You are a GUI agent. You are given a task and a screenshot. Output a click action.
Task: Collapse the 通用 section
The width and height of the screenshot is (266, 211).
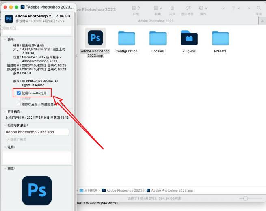point(5,39)
